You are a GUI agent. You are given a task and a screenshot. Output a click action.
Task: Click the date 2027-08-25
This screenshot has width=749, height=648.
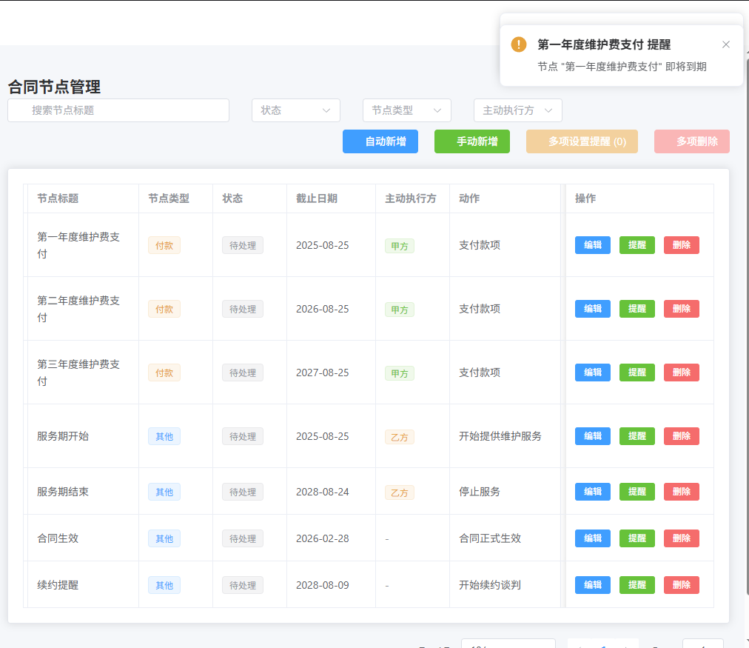[323, 373]
